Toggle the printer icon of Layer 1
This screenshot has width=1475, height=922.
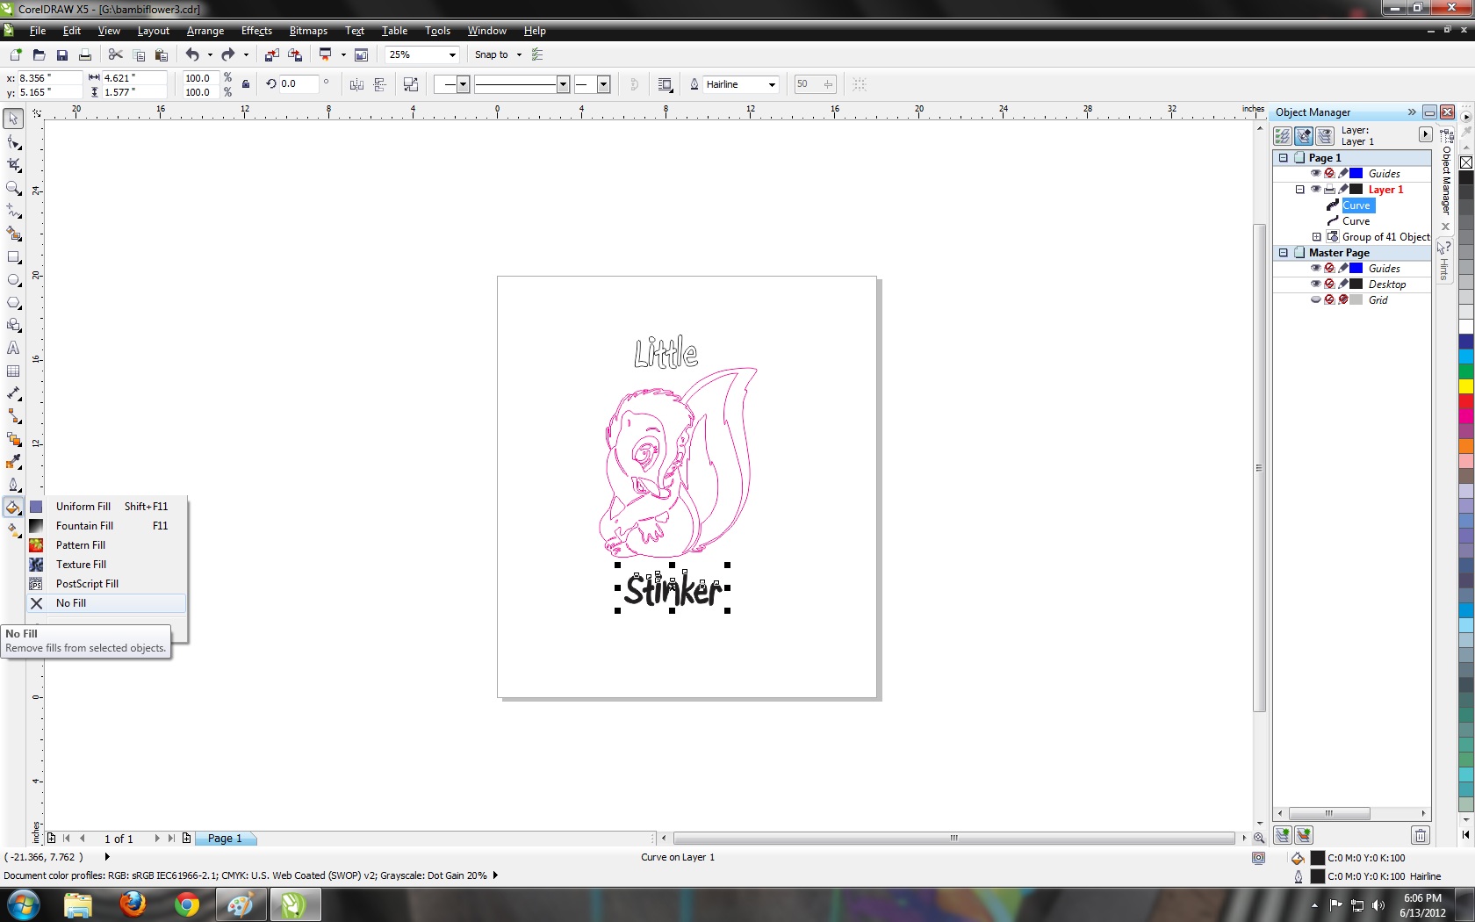coord(1329,189)
